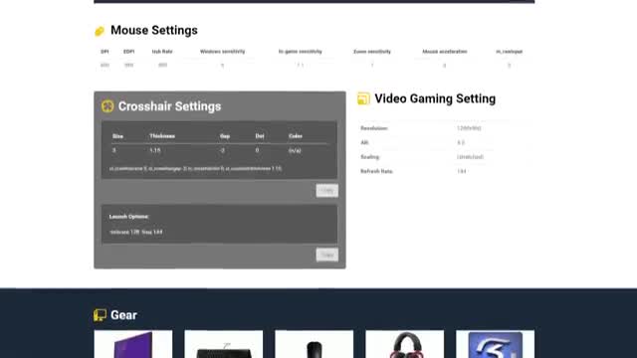
Task: Click the In-game sensitivity column header
Action: 301,52
